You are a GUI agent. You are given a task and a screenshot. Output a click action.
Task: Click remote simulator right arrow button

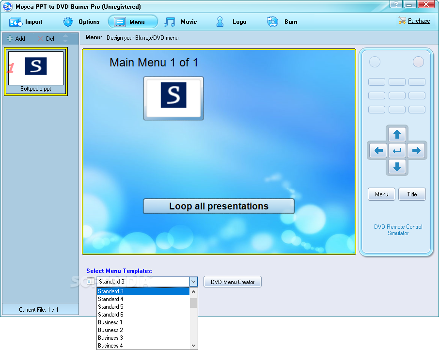(x=416, y=151)
